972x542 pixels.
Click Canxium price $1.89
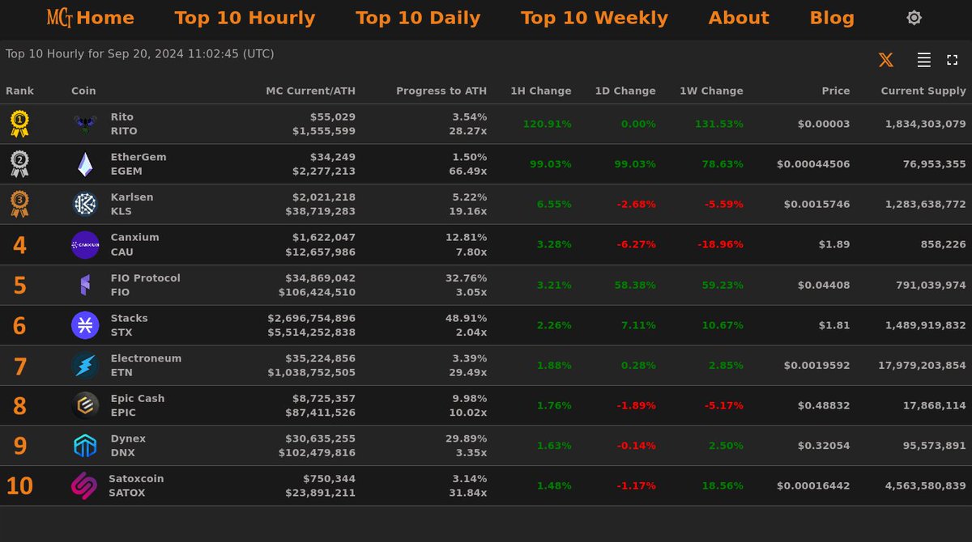tap(835, 244)
